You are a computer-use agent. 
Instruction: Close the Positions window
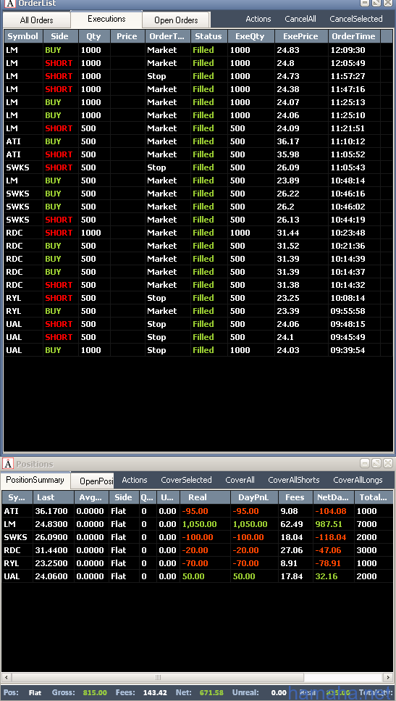(x=388, y=463)
